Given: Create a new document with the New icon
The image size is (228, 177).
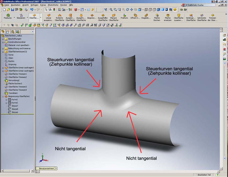Looking at the screenshot, I should pyautogui.click(x=4, y=10).
